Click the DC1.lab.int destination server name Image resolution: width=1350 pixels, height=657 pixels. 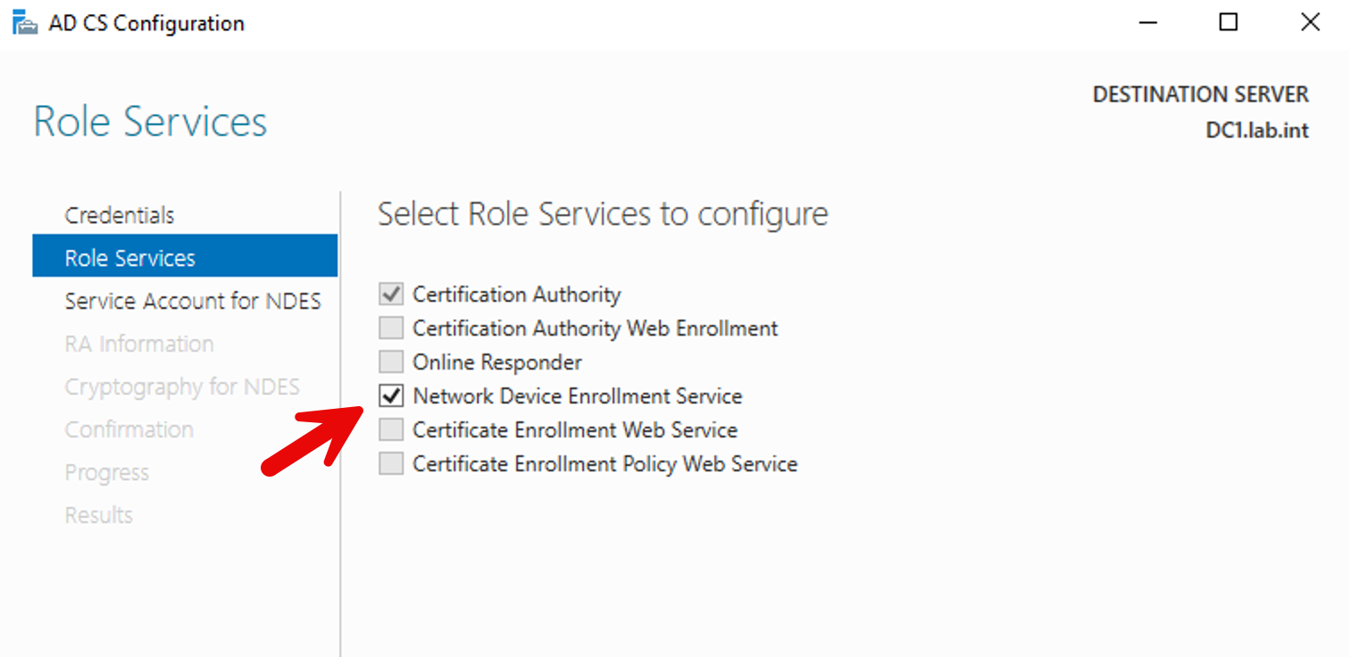click(1257, 130)
